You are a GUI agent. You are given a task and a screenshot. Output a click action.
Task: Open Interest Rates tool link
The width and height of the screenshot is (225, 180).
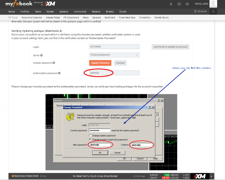(53, 18)
